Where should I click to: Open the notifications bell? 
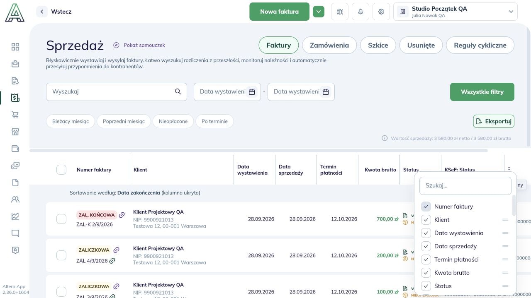tap(360, 12)
